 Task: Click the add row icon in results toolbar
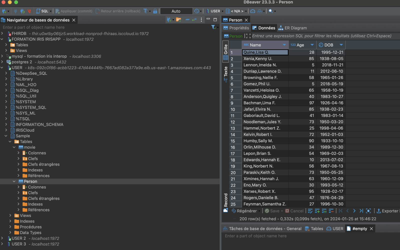click(317, 211)
